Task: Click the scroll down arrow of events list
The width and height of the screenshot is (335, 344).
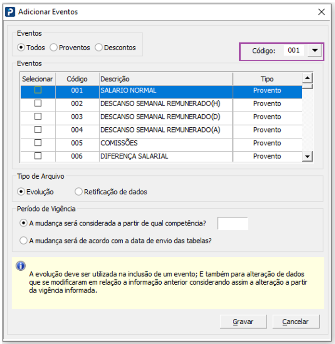Action: coord(308,157)
